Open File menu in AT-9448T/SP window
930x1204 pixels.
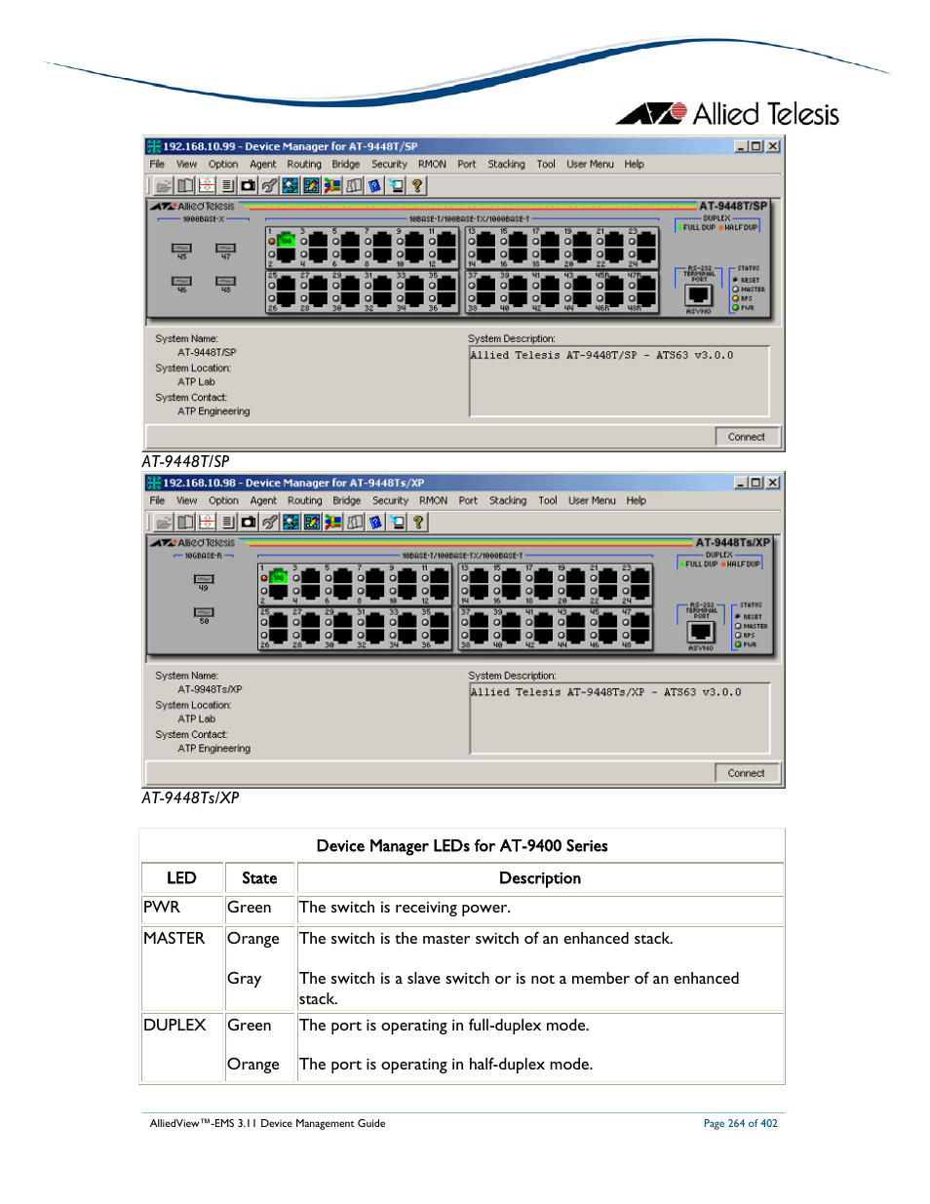coord(157,164)
